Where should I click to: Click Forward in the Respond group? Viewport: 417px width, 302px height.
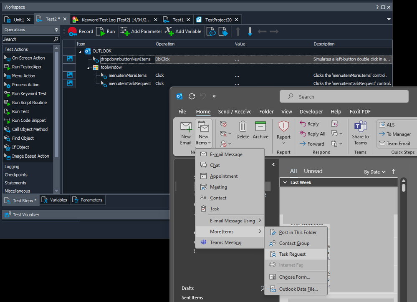pos(312,144)
